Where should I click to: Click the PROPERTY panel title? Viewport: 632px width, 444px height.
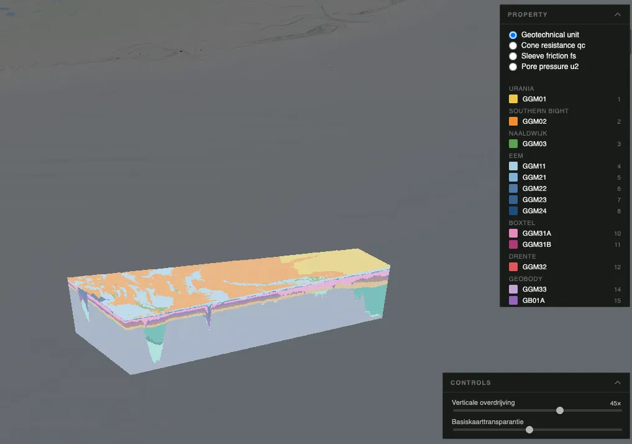[527, 14]
